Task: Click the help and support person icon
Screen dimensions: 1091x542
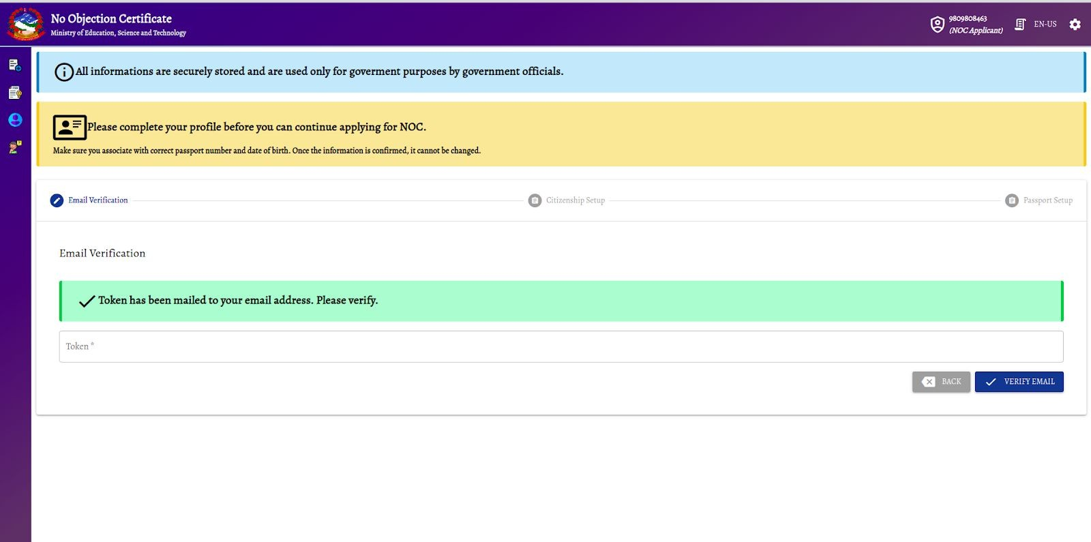Action: 15,147
